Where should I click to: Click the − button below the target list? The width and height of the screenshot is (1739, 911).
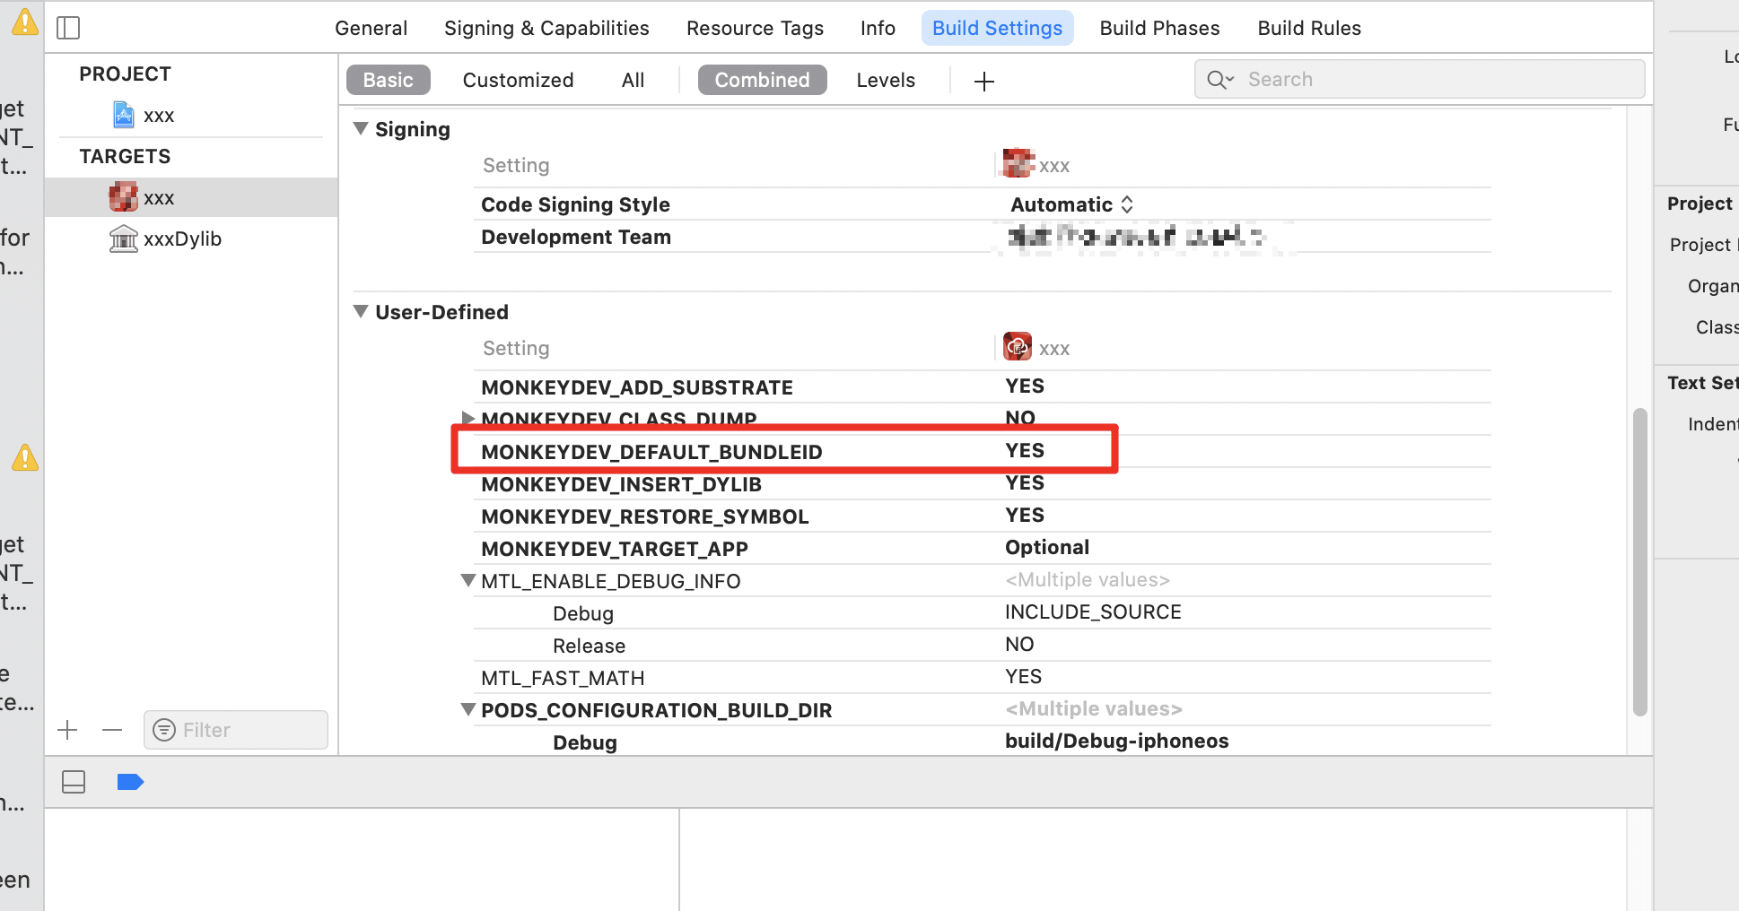[112, 730]
